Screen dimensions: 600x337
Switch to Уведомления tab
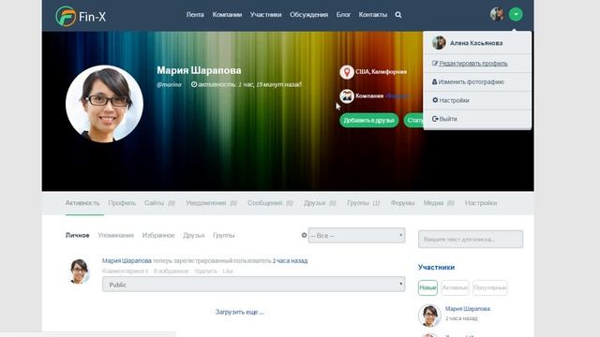211,203
